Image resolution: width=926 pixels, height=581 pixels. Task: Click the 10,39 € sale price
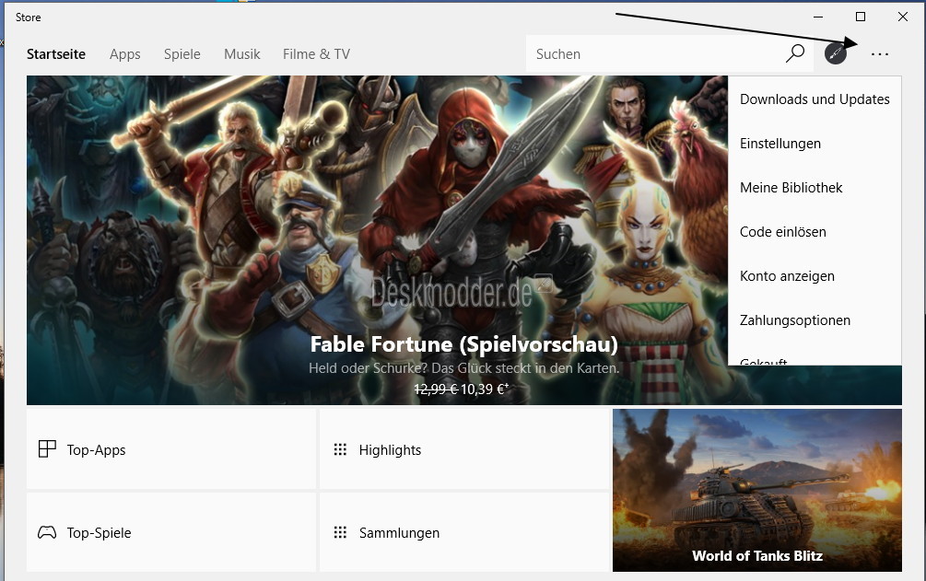tap(485, 389)
